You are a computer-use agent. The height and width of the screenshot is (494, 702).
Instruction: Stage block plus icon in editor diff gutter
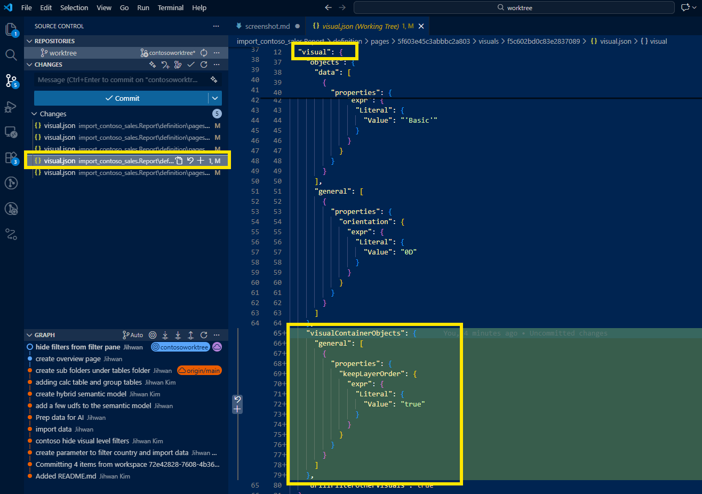[237, 409]
